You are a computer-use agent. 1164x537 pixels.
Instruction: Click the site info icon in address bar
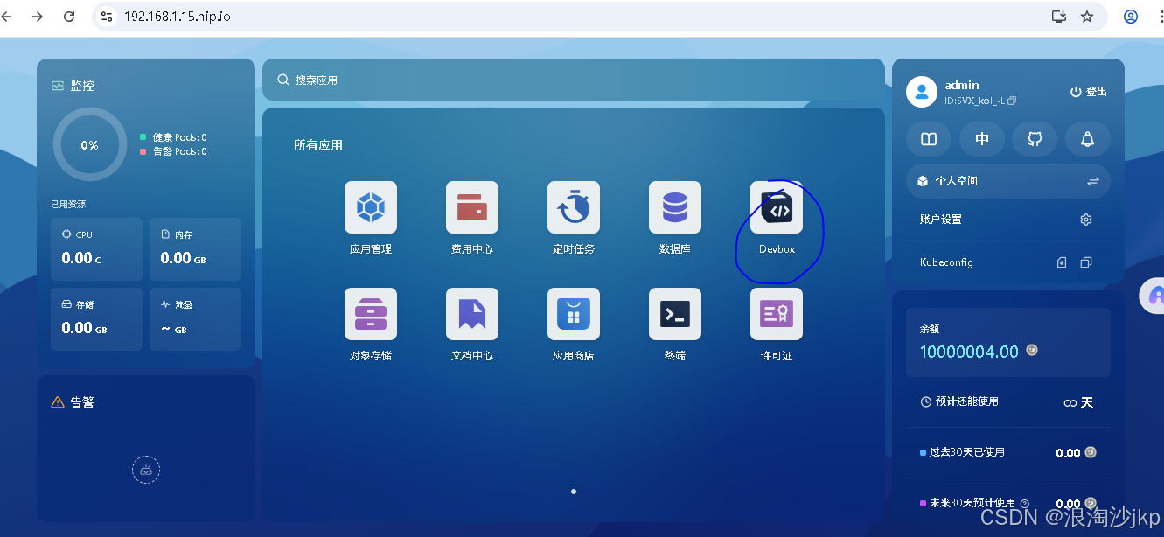tap(107, 17)
